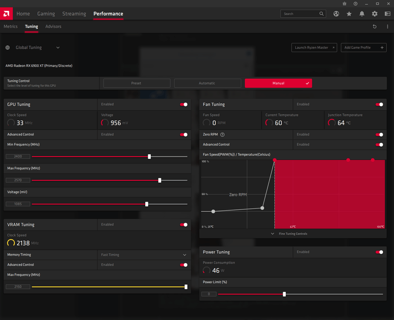394x320 pixels.
Task: Click the AMD logo icon
Action: 6,13
